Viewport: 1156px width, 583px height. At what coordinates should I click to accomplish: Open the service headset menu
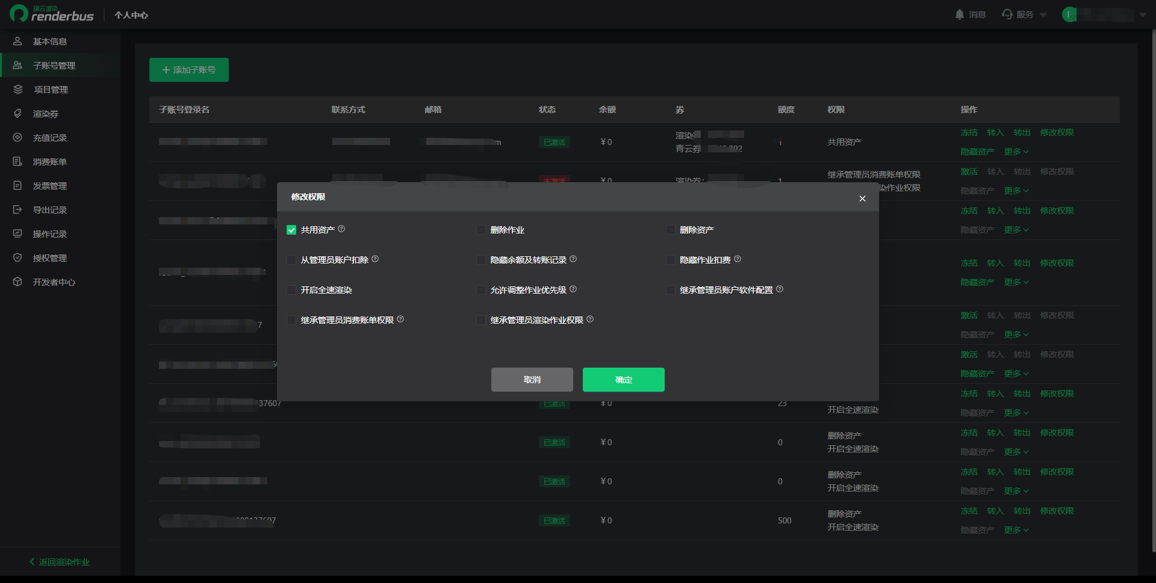(1007, 14)
